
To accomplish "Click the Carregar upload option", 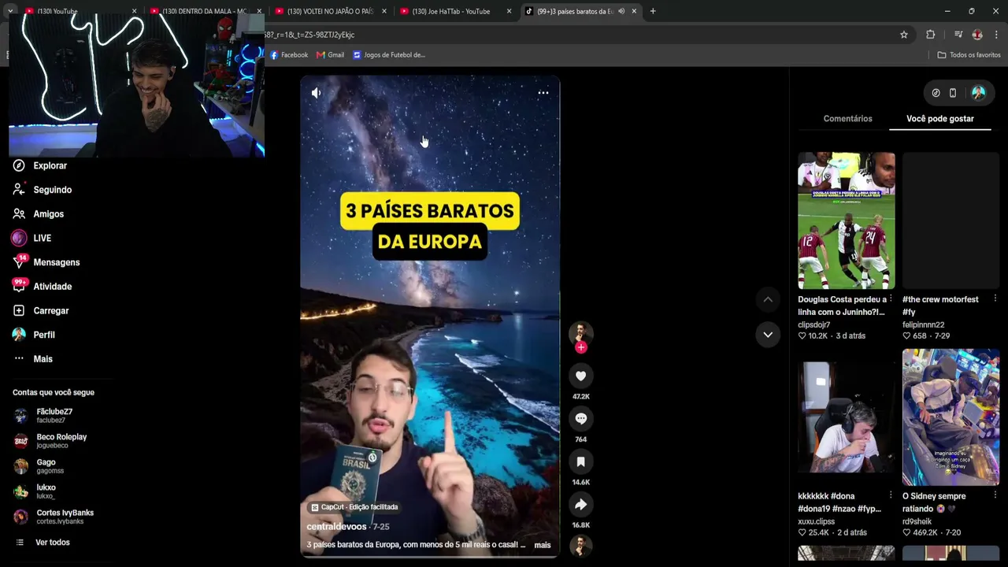I will (x=51, y=311).
